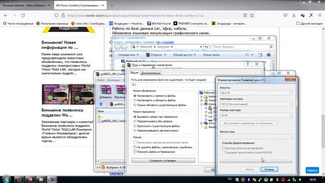325x183 pixels.
Task: Toggle Быстрое (очистка оглавления) checkbox
Action: pyautogui.click(x=223, y=148)
